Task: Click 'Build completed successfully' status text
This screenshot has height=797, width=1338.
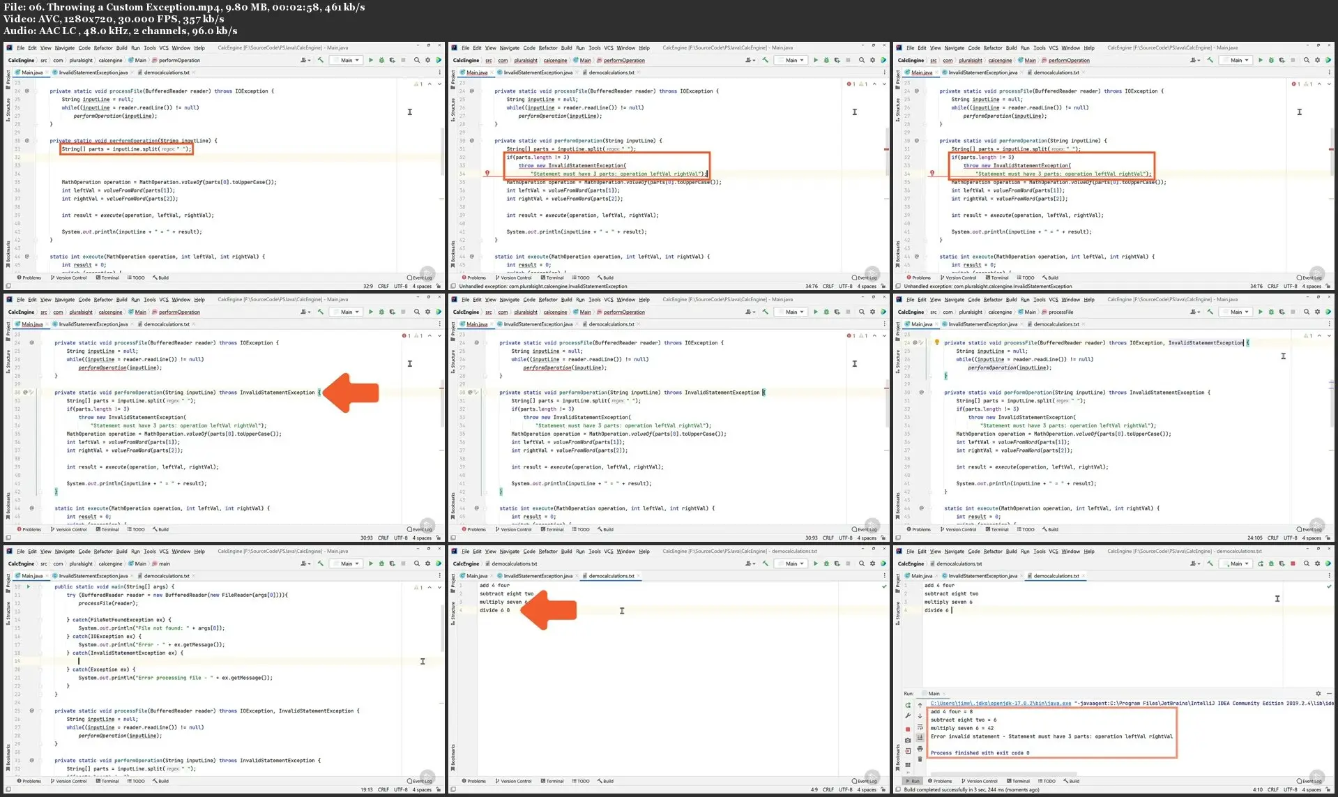Action: (x=971, y=789)
